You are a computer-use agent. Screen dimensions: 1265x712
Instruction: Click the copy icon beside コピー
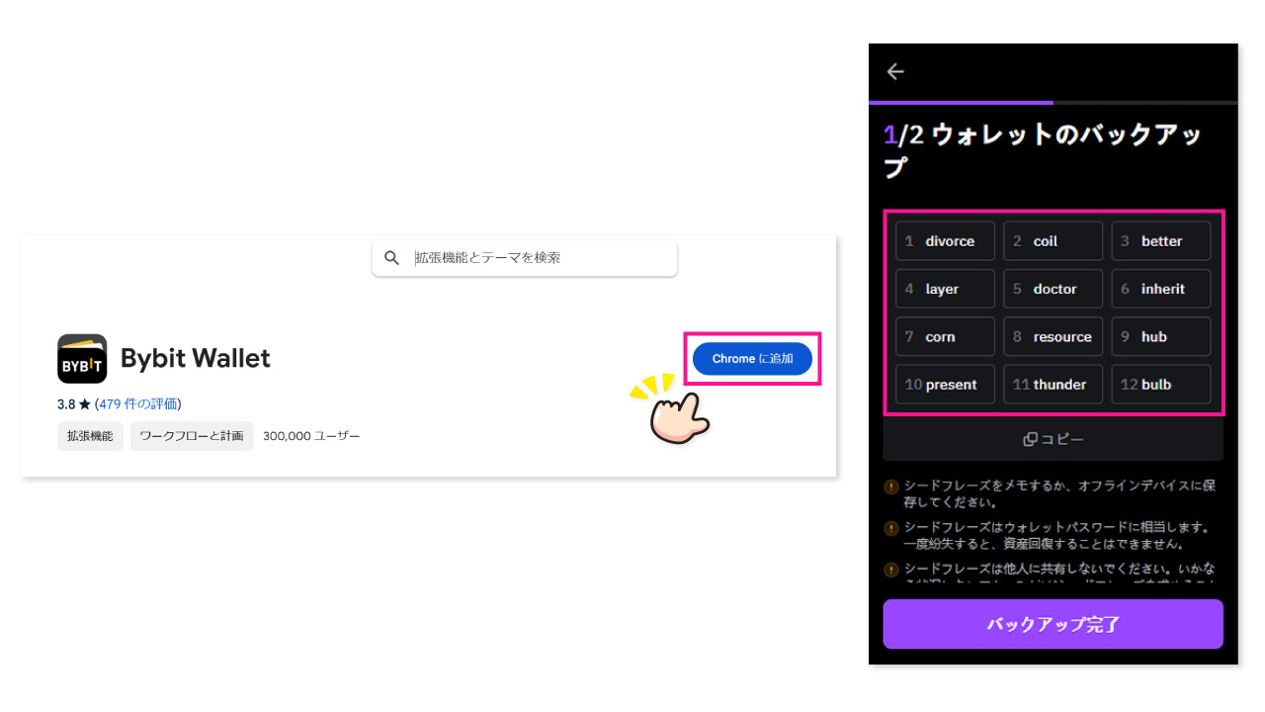tap(1030, 440)
